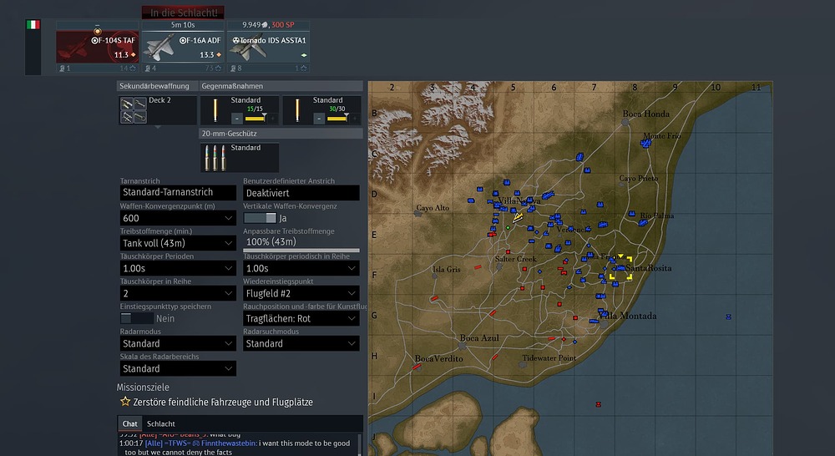Viewport: 835px width, 456px height.
Task: Click the 30/30 countermeasure chaff icon
Action: (x=297, y=110)
